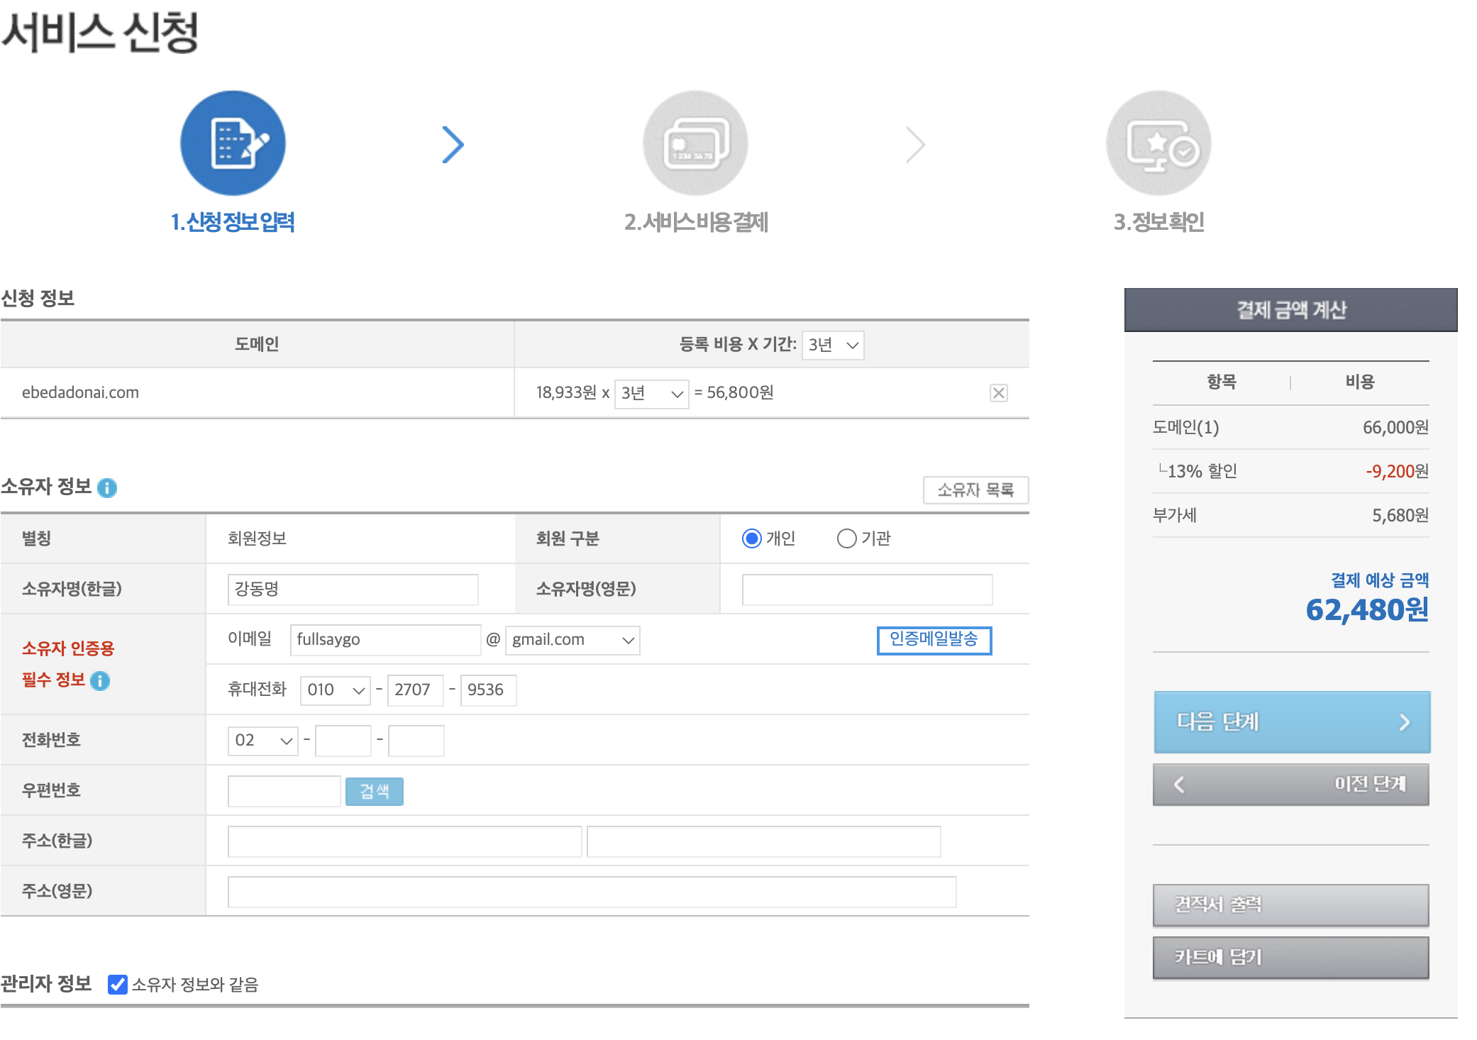Click the 1.신청정보입력 step label

pos(233,222)
